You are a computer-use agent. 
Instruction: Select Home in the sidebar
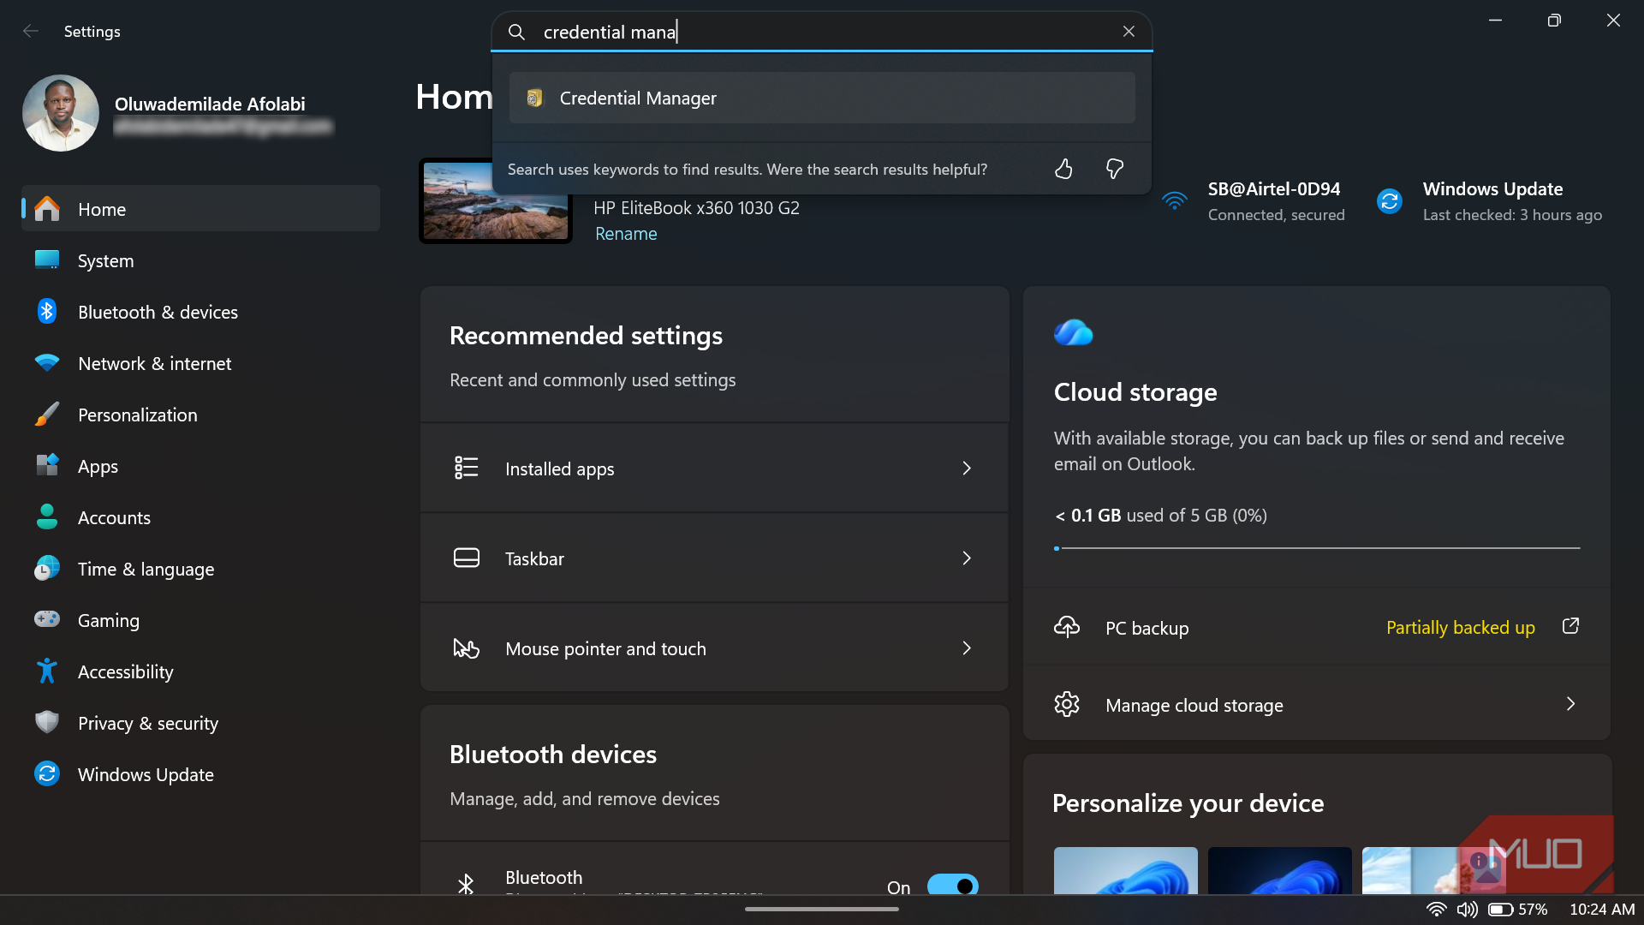tap(200, 209)
